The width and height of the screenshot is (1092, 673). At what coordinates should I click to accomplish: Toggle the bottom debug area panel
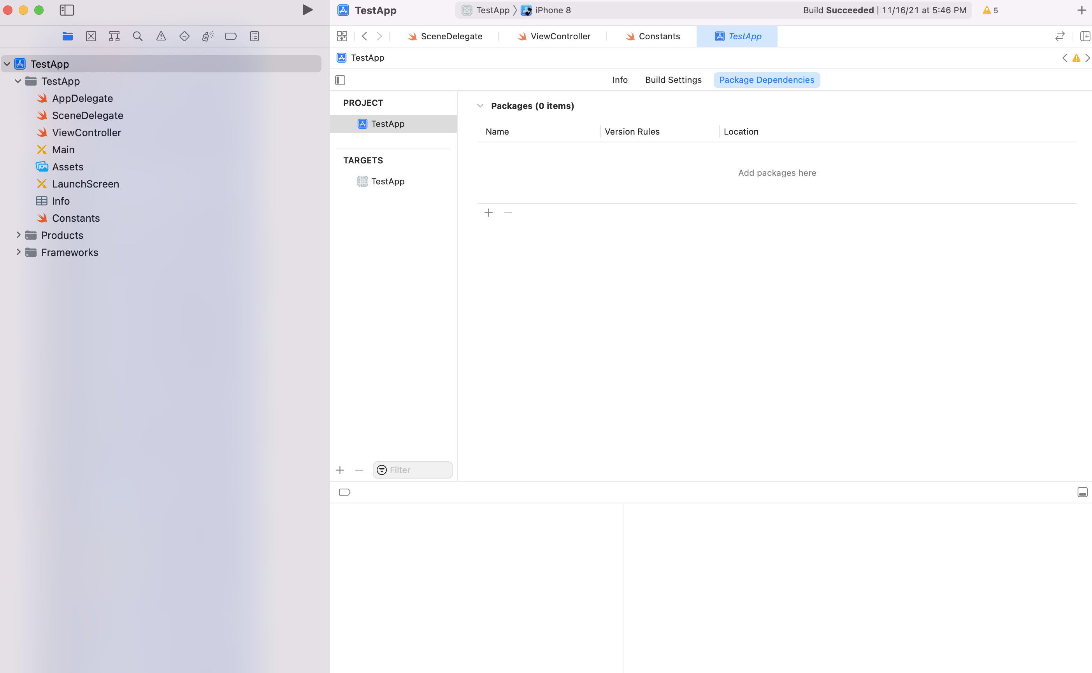[x=1082, y=492]
